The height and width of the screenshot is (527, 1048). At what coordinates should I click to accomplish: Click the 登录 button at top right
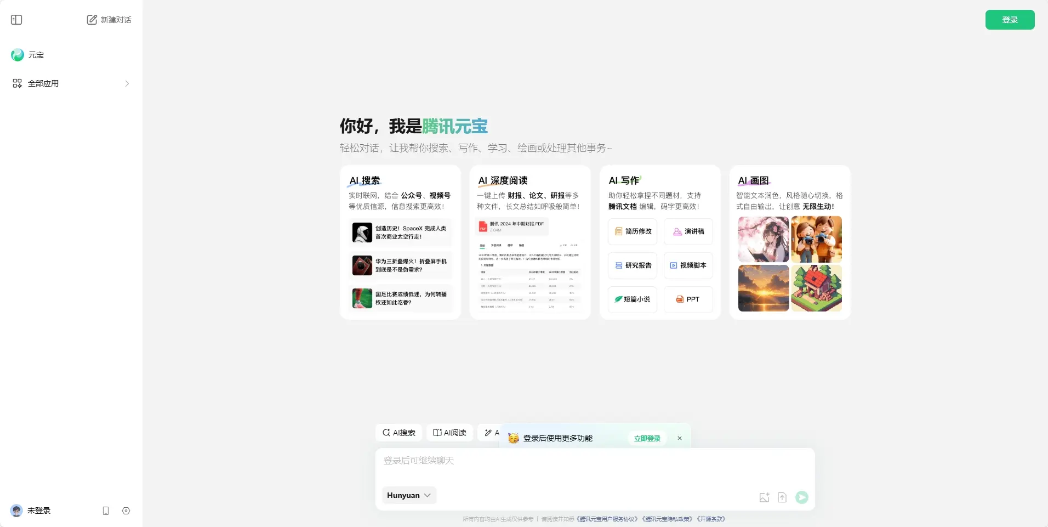(x=1010, y=20)
